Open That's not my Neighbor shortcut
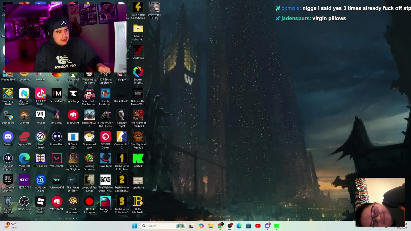 pyautogui.click(x=73, y=162)
